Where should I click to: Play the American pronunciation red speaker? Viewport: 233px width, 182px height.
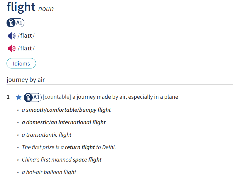(12, 49)
